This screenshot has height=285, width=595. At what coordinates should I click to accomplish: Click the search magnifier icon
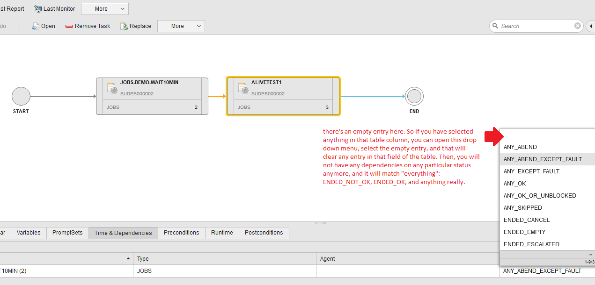click(495, 26)
